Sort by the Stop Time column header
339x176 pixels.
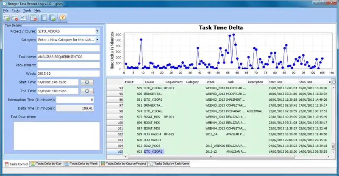pos(313,82)
